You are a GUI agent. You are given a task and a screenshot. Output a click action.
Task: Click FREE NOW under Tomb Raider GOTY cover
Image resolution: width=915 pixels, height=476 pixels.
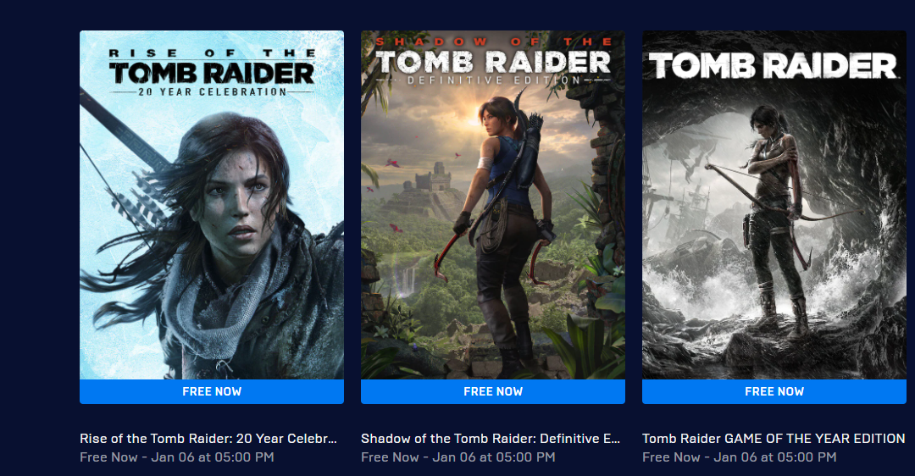click(x=774, y=391)
